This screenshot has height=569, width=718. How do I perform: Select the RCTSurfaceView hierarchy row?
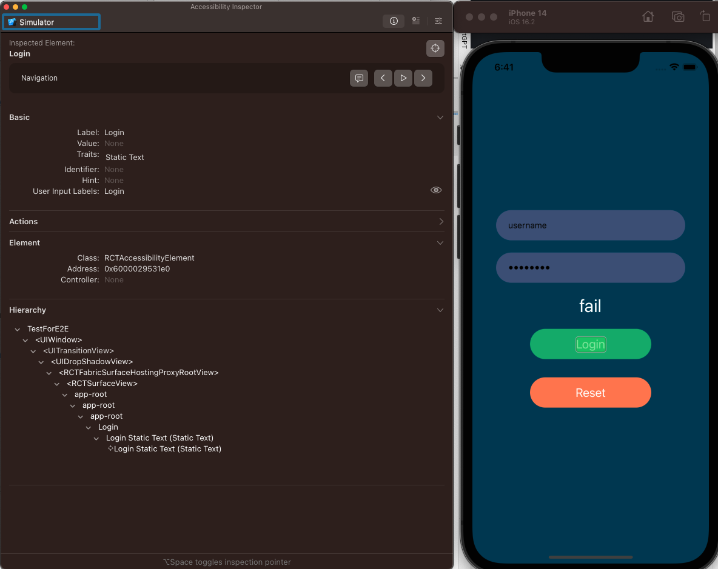102,384
